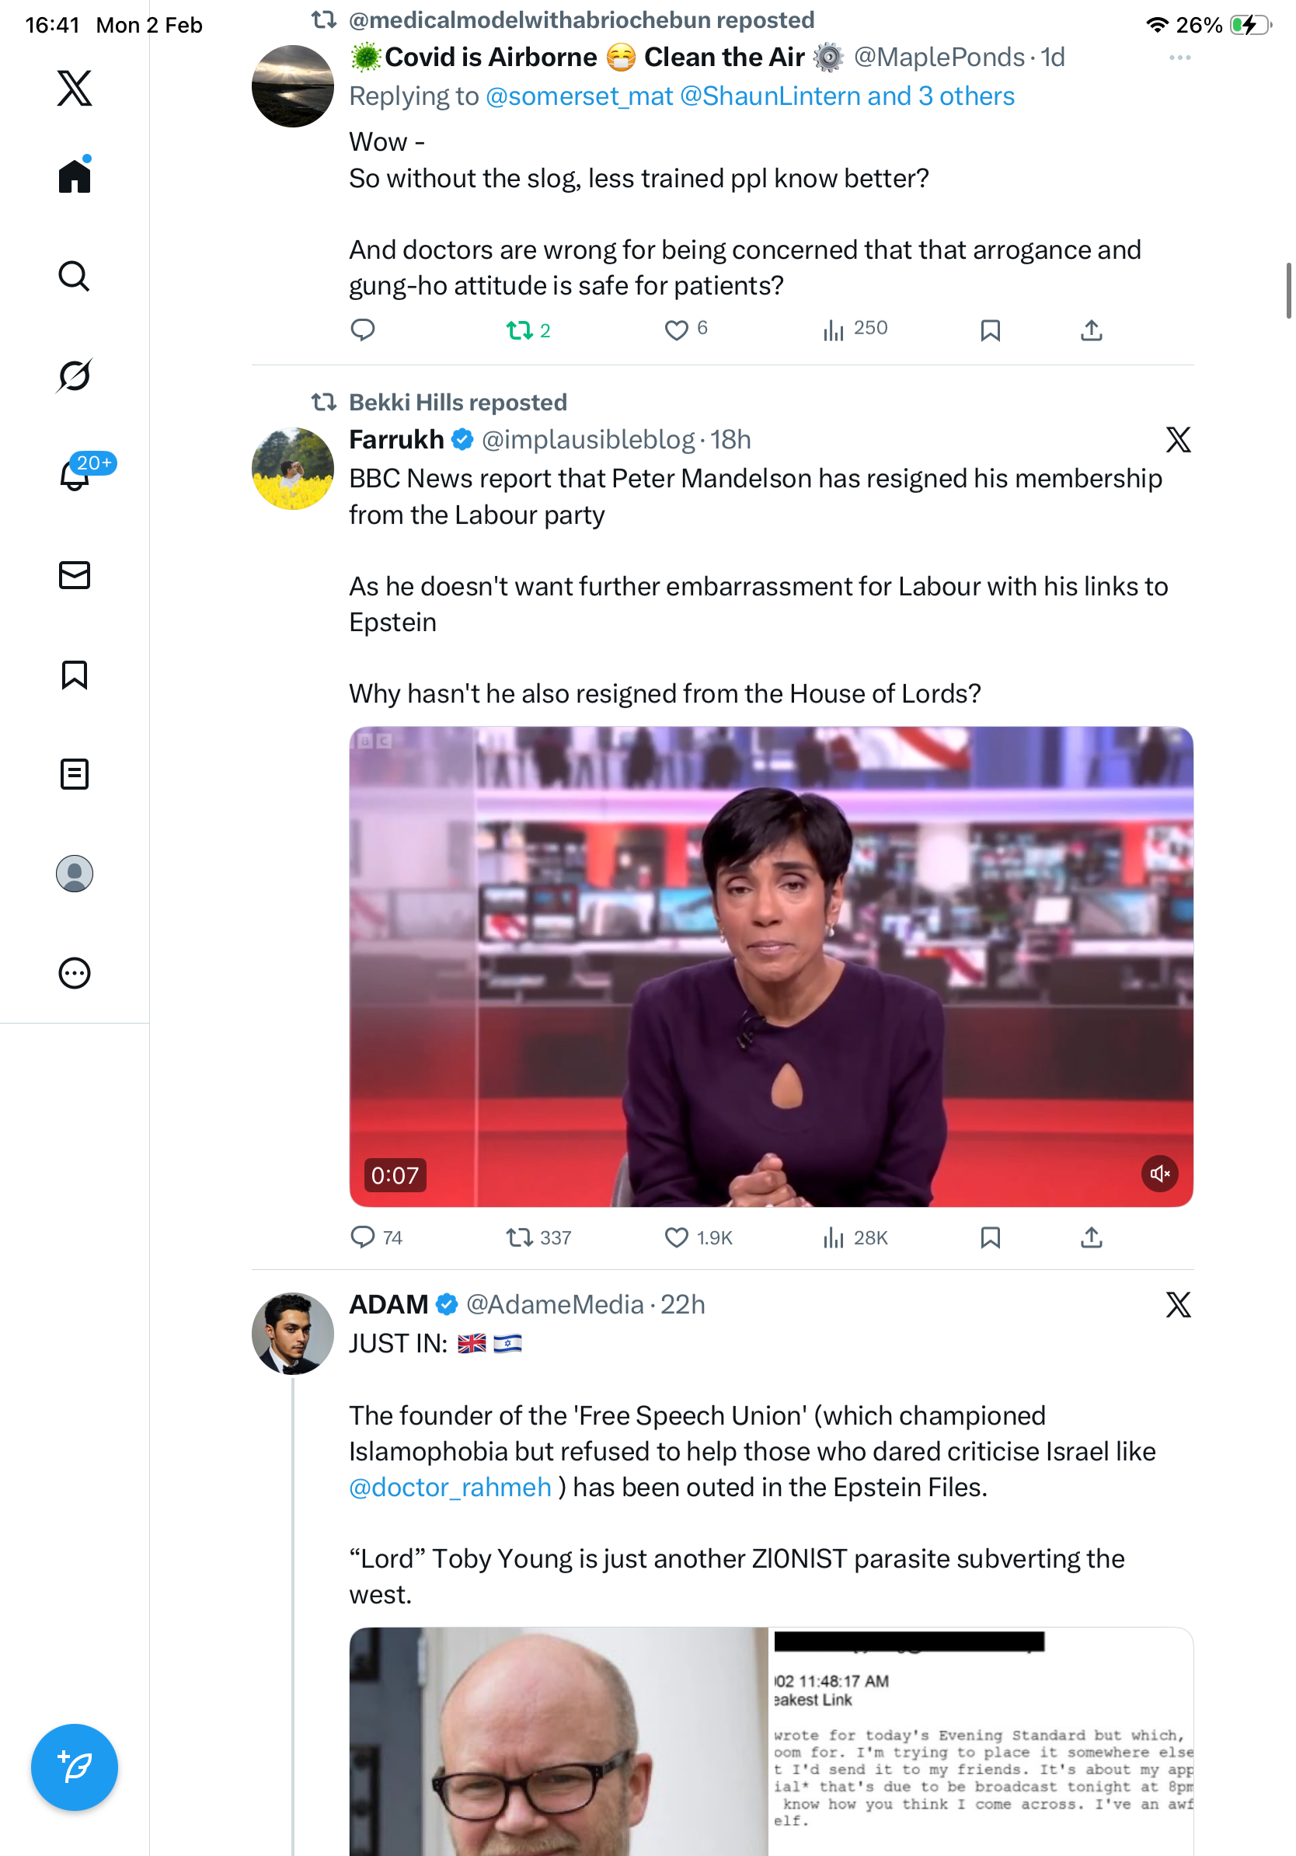The image size is (1296, 1856).
Task: Click the page scrollbar thumb
Action: coord(1288,290)
